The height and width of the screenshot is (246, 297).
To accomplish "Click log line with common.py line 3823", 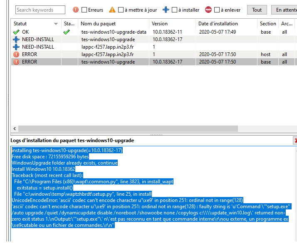I will click(94, 182).
